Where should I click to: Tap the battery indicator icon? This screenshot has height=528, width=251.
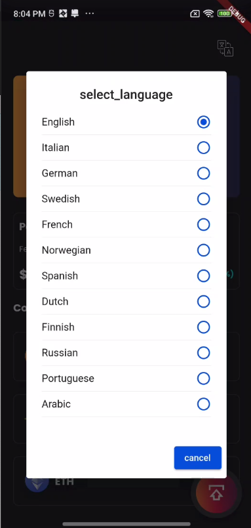coord(224,14)
